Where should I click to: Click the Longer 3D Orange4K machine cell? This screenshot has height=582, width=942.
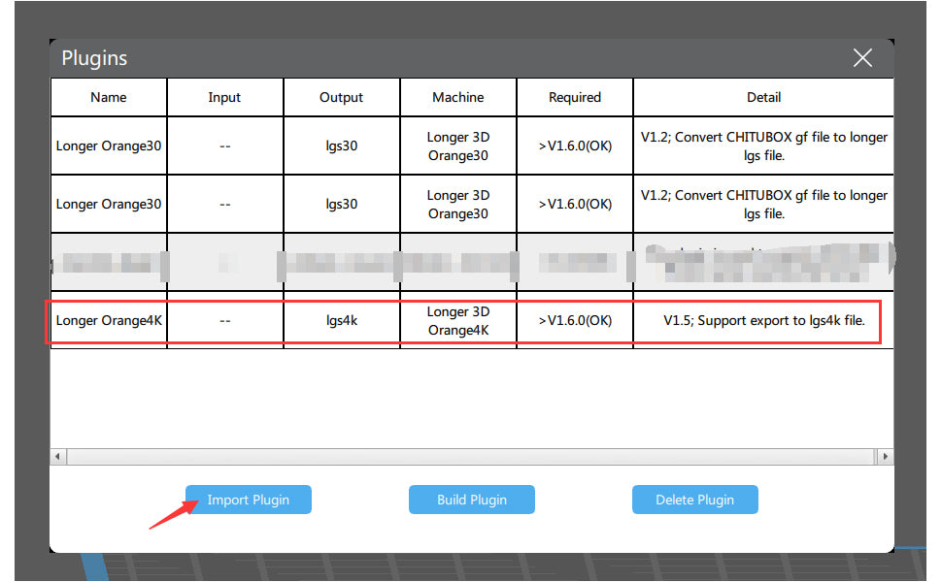point(457,320)
